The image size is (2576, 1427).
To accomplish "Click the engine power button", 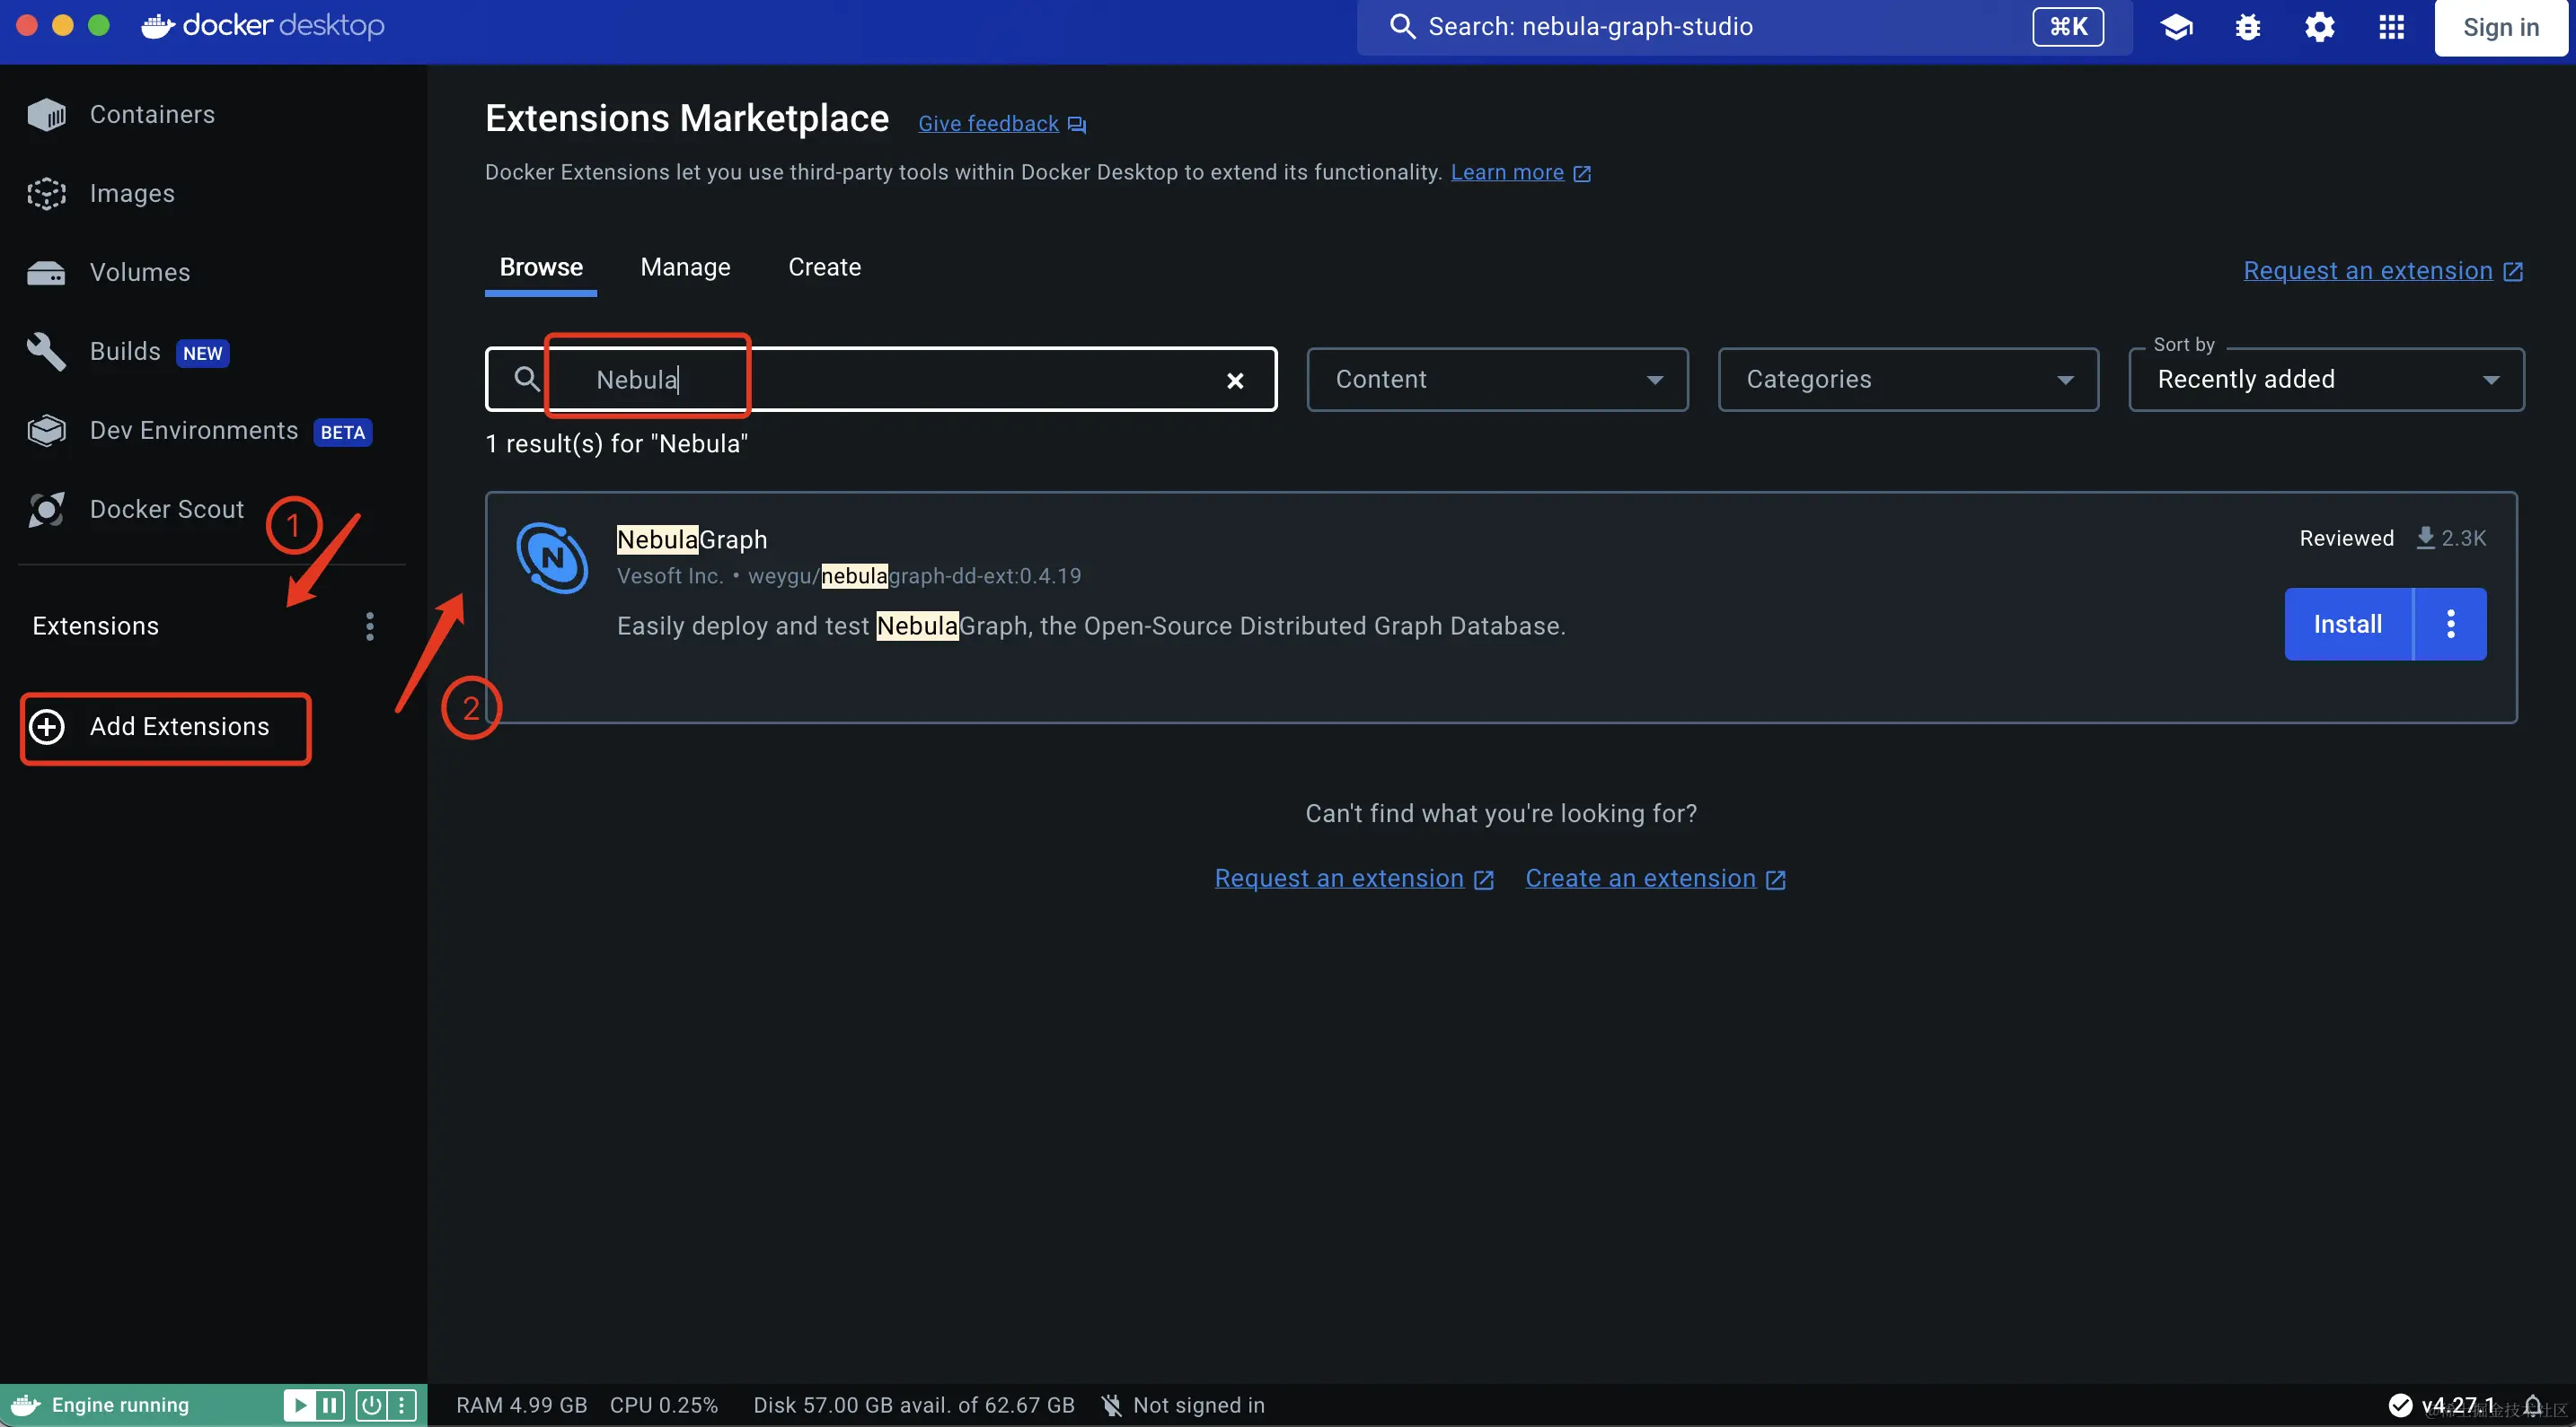I will pos(371,1405).
